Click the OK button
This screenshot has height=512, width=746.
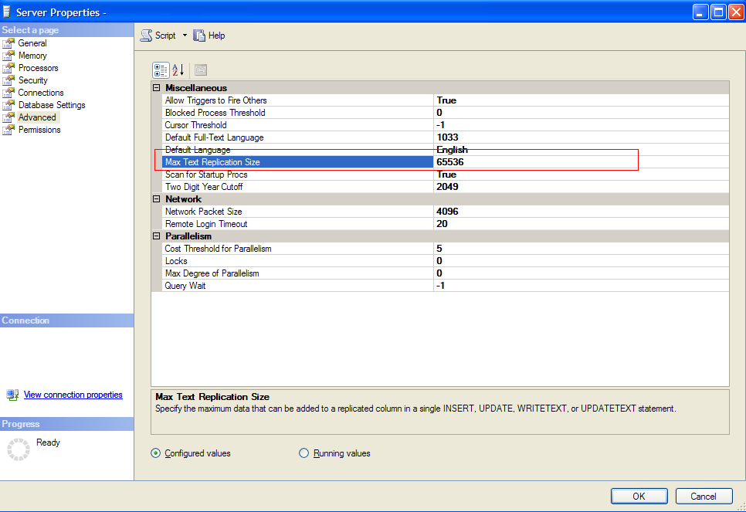click(x=639, y=496)
